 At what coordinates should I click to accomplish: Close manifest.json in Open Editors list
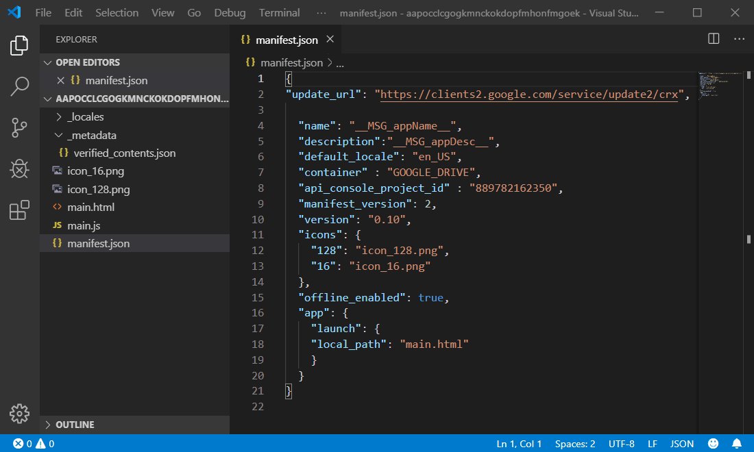click(60, 80)
